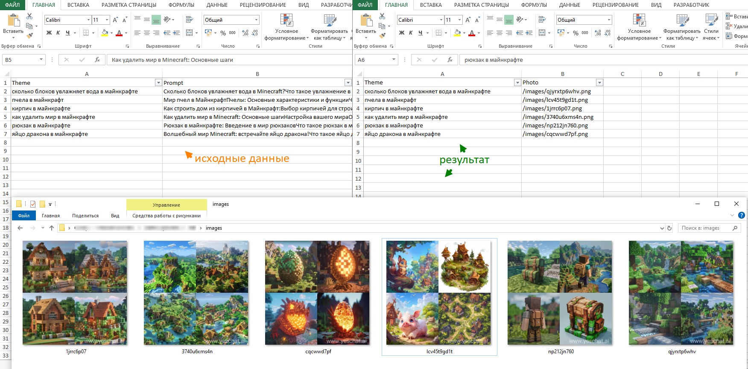This screenshot has width=748, height=369.
Task: Click the Cut scissors icon in left Excel window
Action: (x=29, y=16)
